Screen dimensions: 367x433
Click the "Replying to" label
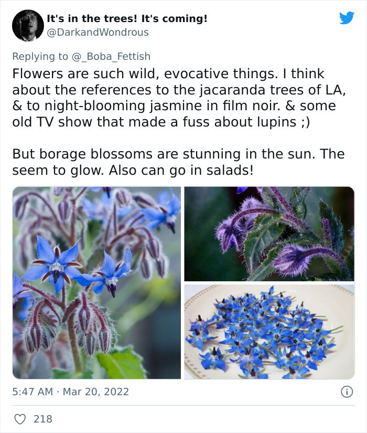pos(40,56)
